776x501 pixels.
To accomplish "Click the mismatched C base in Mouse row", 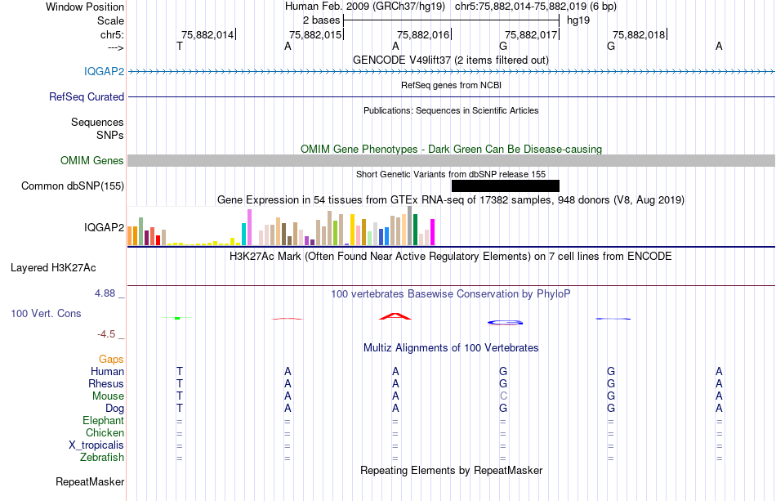I will tap(503, 396).
